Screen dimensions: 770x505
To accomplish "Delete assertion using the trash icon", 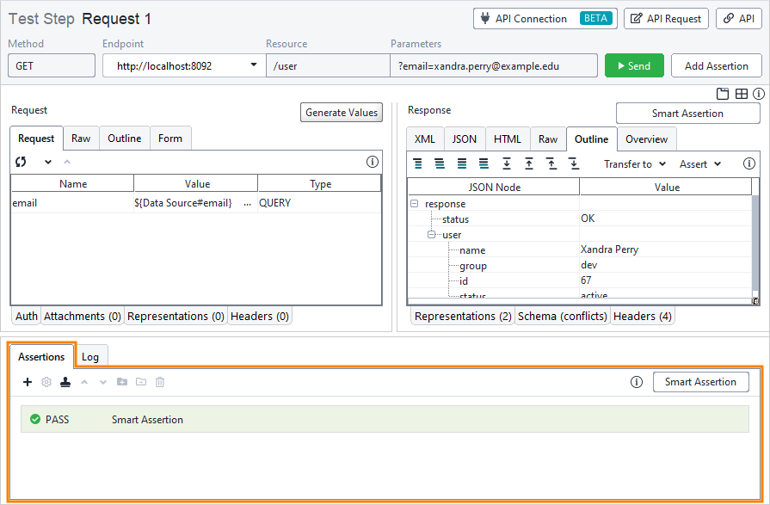I will coord(160,382).
